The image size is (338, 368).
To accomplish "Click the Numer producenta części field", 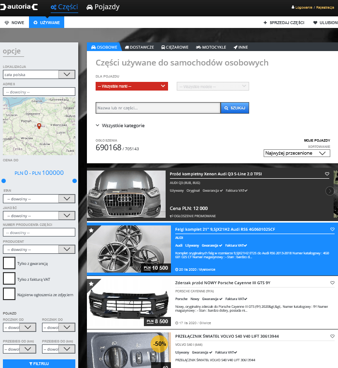I will click(x=39, y=232).
